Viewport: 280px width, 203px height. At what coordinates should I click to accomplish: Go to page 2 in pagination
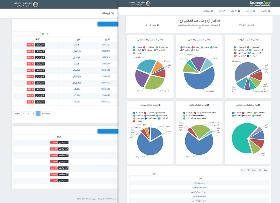[33, 114]
